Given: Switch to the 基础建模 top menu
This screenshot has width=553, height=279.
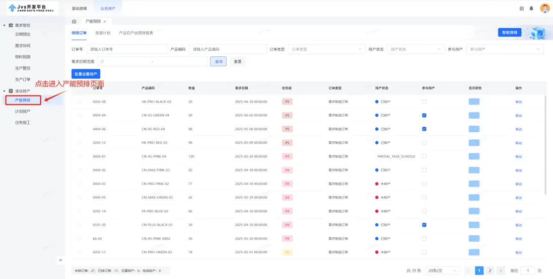Looking at the screenshot, I should pyautogui.click(x=79, y=9).
